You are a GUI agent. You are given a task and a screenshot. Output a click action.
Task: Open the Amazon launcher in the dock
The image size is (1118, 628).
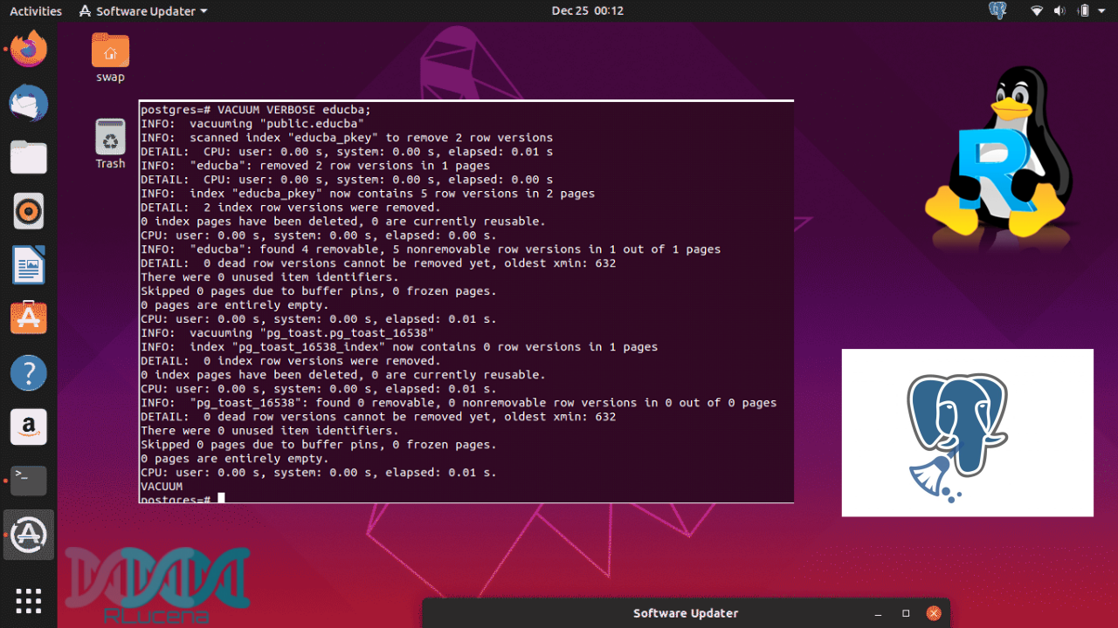pos(29,427)
